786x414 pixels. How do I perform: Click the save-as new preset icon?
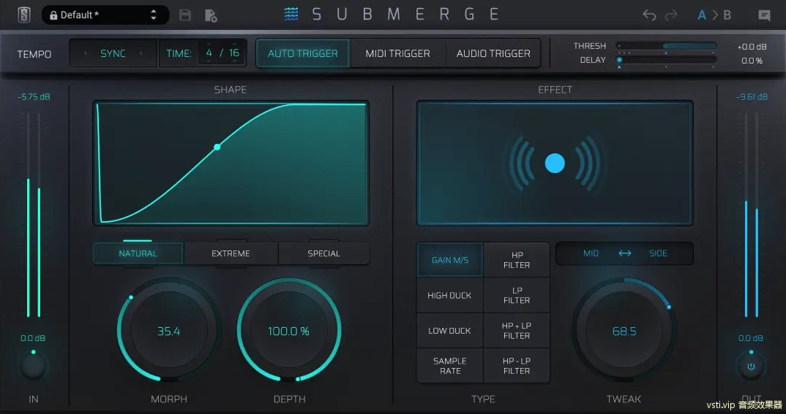(x=211, y=15)
